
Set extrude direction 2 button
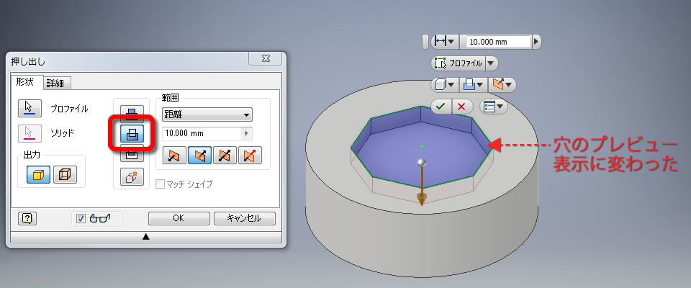[x=199, y=156]
